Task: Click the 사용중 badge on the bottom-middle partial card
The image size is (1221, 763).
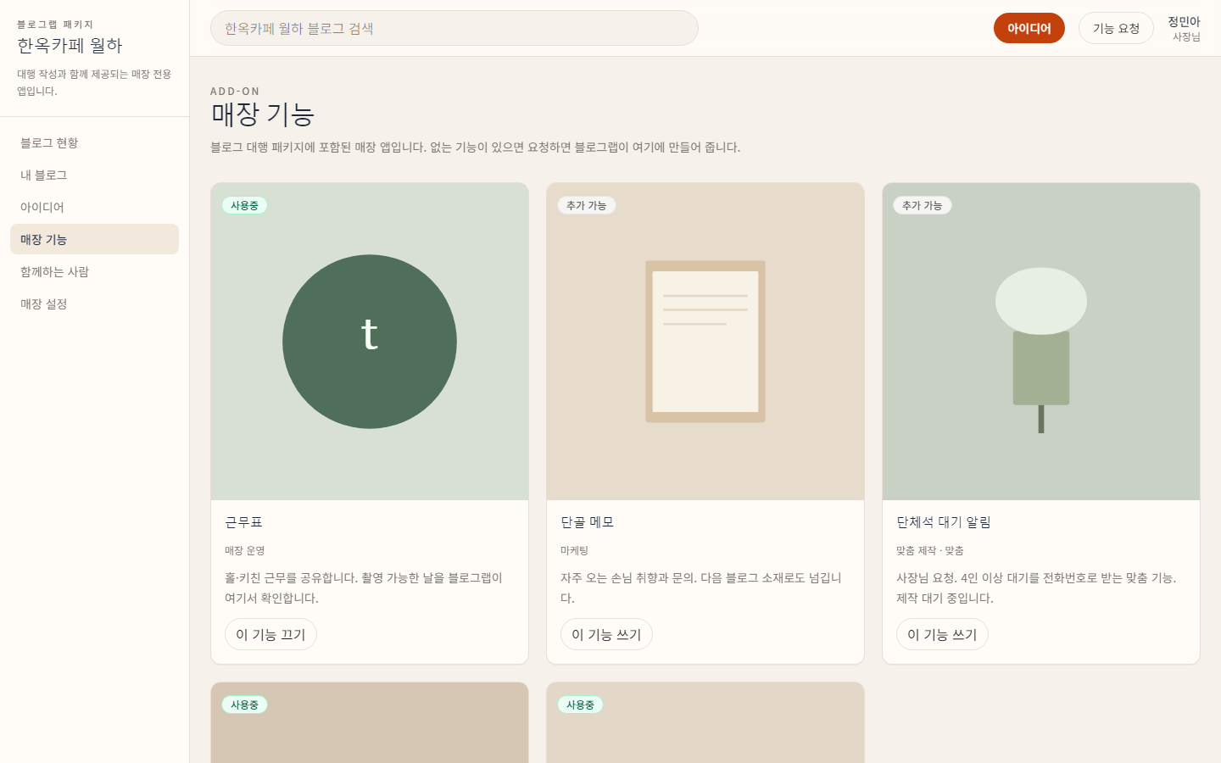Action: [580, 705]
